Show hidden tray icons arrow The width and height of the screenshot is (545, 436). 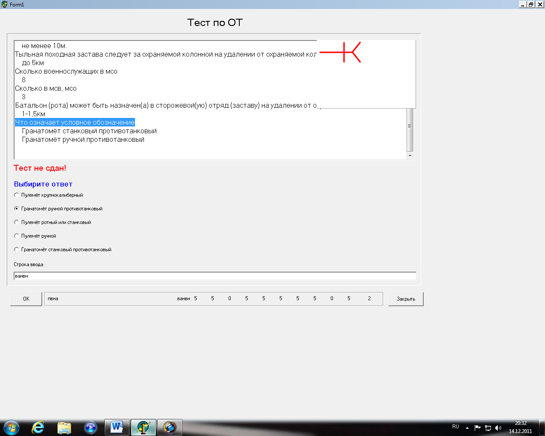467,428
